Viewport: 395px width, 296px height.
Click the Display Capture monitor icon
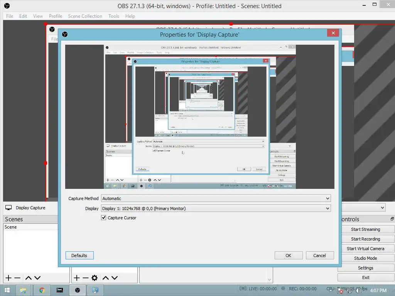click(x=8, y=208)
